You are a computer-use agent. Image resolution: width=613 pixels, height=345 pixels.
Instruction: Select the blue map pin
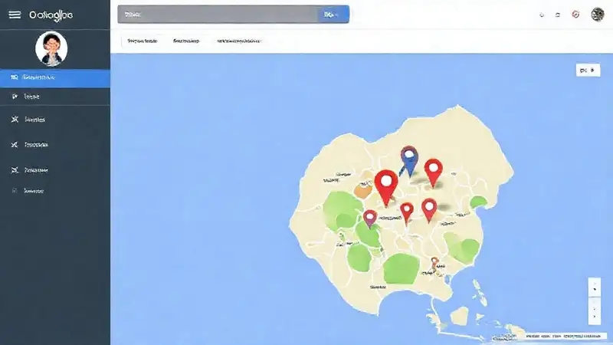pyautogui.click(x=409, y=161)
